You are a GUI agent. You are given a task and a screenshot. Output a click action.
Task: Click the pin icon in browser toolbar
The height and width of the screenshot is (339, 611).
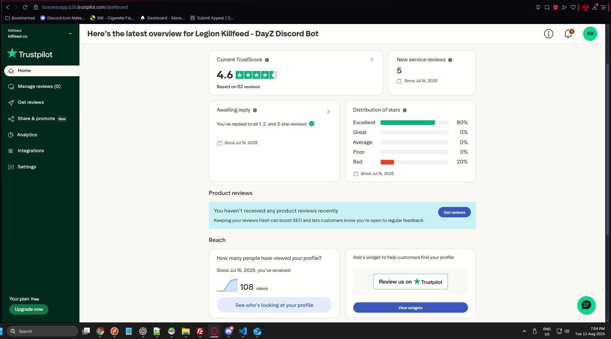tap(538, 7)
